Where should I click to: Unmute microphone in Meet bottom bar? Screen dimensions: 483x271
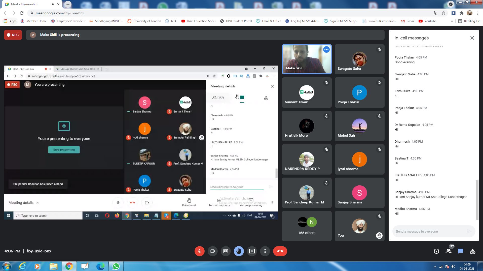coord(199,251)
